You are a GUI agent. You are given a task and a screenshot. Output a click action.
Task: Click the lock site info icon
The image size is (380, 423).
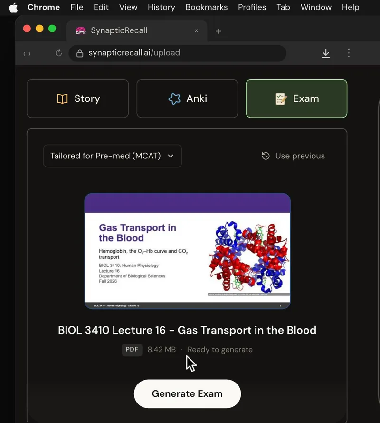[x=80, y=53]
